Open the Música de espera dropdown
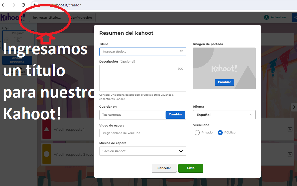 [143, 151]
